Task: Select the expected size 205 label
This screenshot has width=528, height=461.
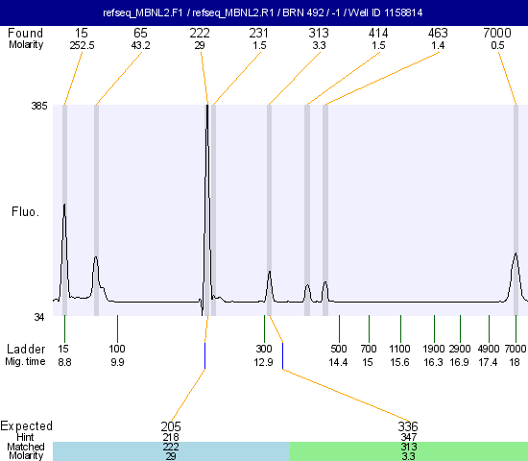Action: pos(171,426)
